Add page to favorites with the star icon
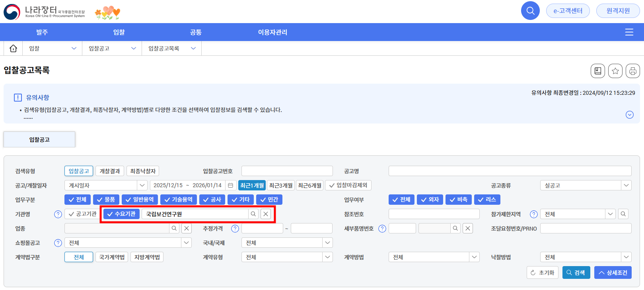Screen dimensions: 644x290 (615, 71)
